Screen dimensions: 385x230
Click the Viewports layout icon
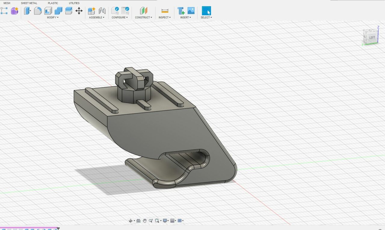point(180,221)
